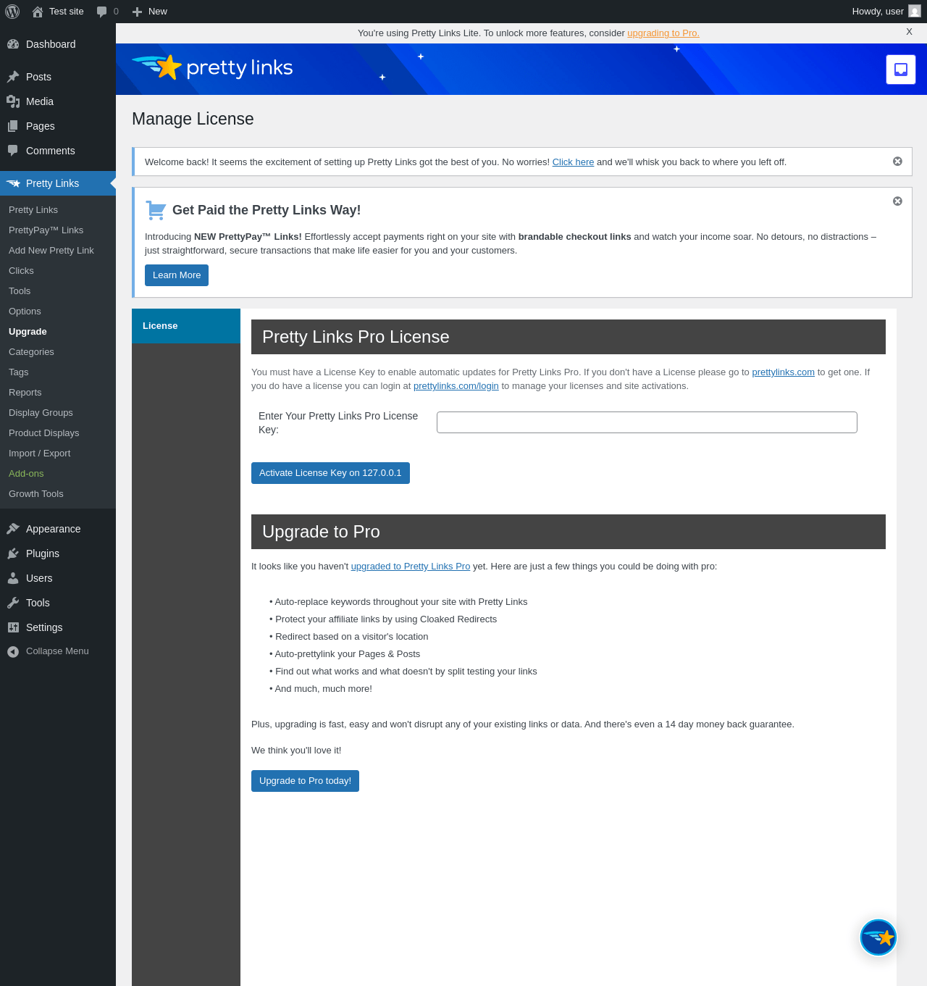Screen dimensions: 927x986
Task: Open the Categories submenu page
Action: pyautogui.click(x=31, y=352)
